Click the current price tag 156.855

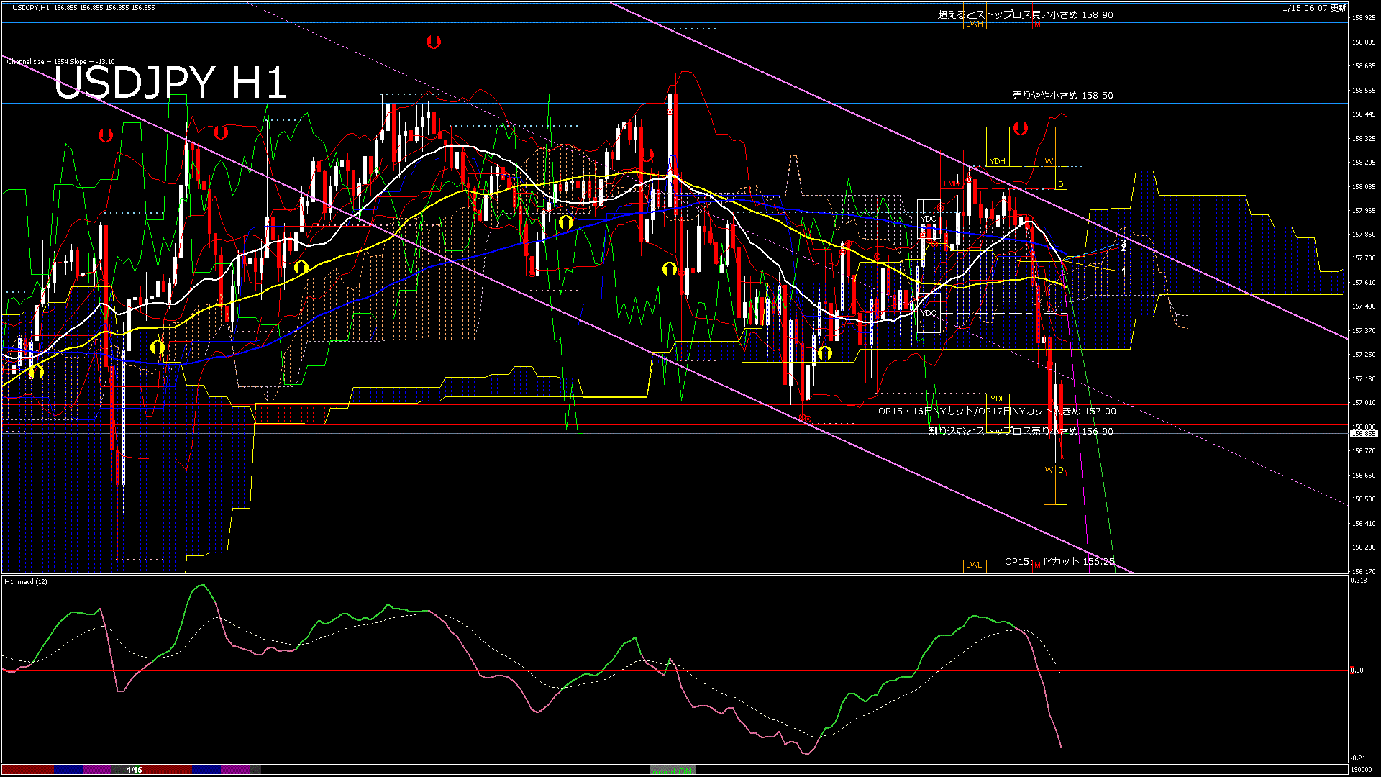point(1363,433)
